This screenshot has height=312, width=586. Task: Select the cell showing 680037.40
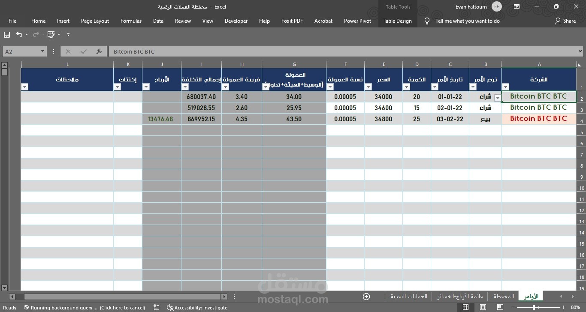pyautogui.click(x=201, y=97)
